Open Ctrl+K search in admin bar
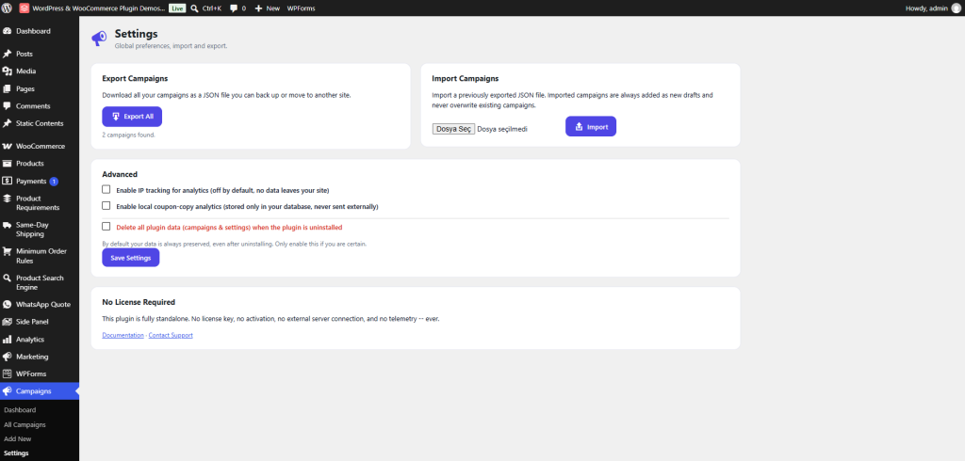 [x=206, y=8]
